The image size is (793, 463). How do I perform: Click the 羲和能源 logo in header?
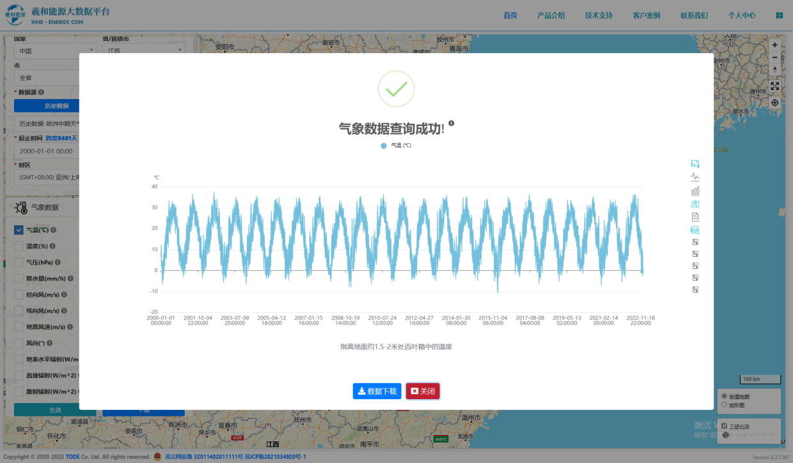coord(15,15)
